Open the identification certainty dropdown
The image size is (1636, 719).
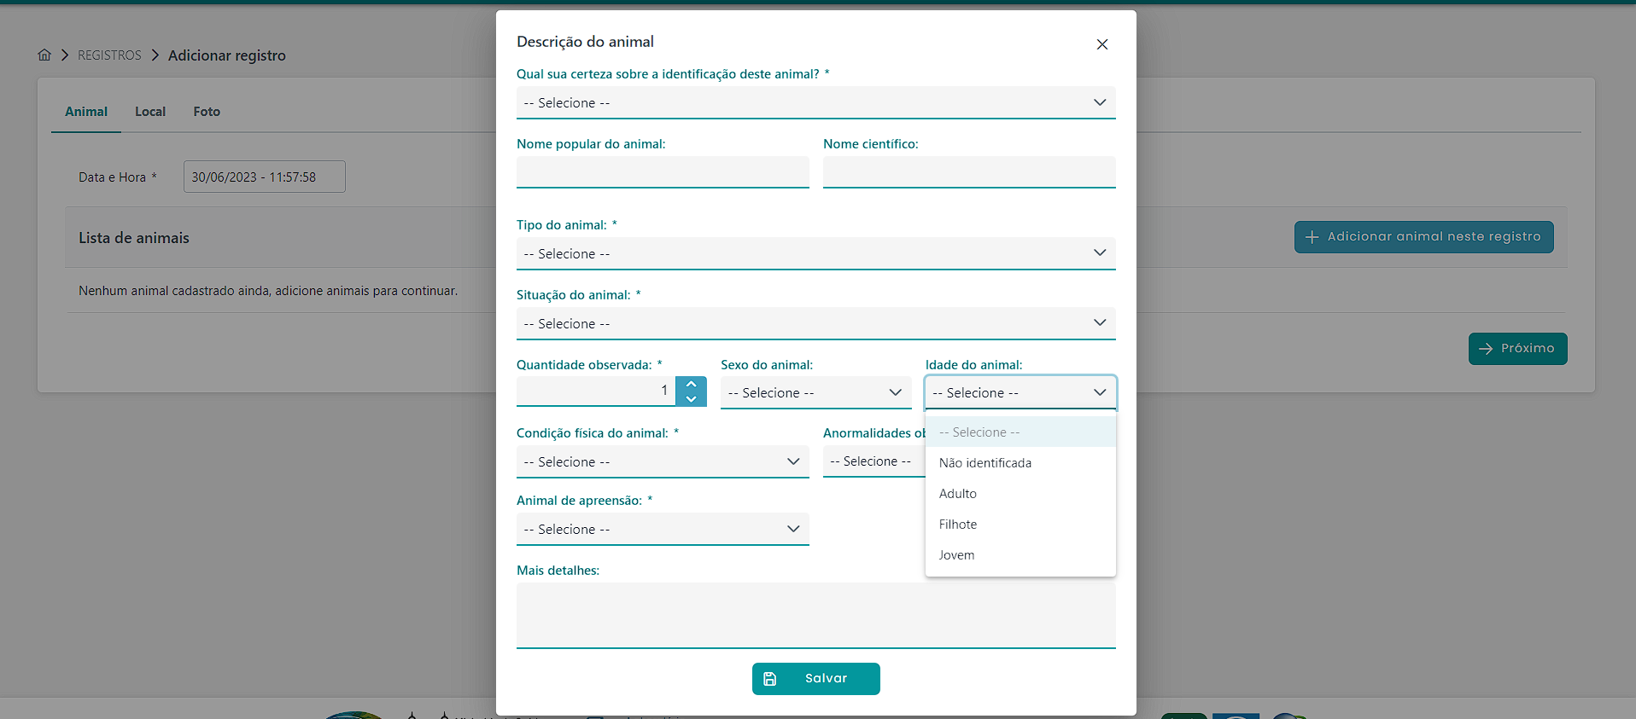(815, 102)
